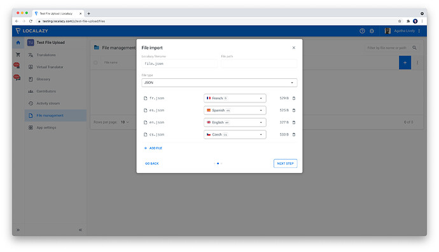Click the GO BACK button
This screenshot has height=252, width=439.
[x=152, y=164]
